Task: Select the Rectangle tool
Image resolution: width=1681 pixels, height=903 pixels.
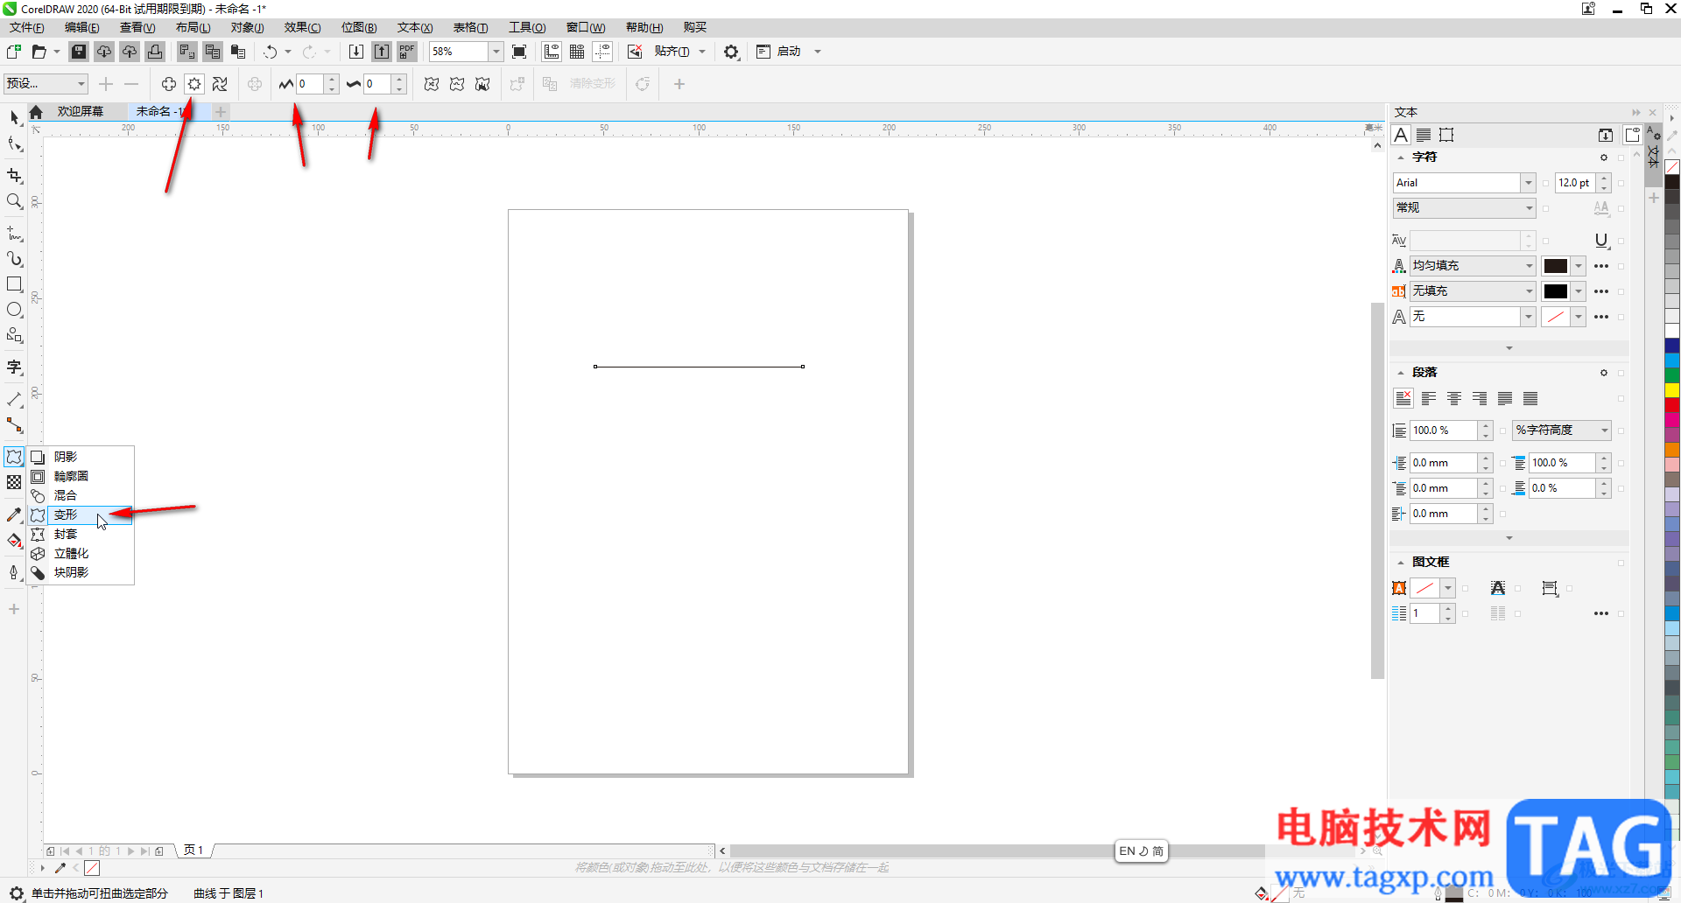Action: pos(14,284)
